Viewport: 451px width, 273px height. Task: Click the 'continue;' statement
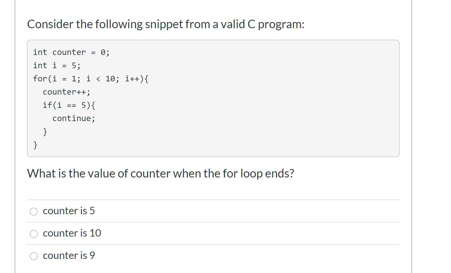point(74,118)
